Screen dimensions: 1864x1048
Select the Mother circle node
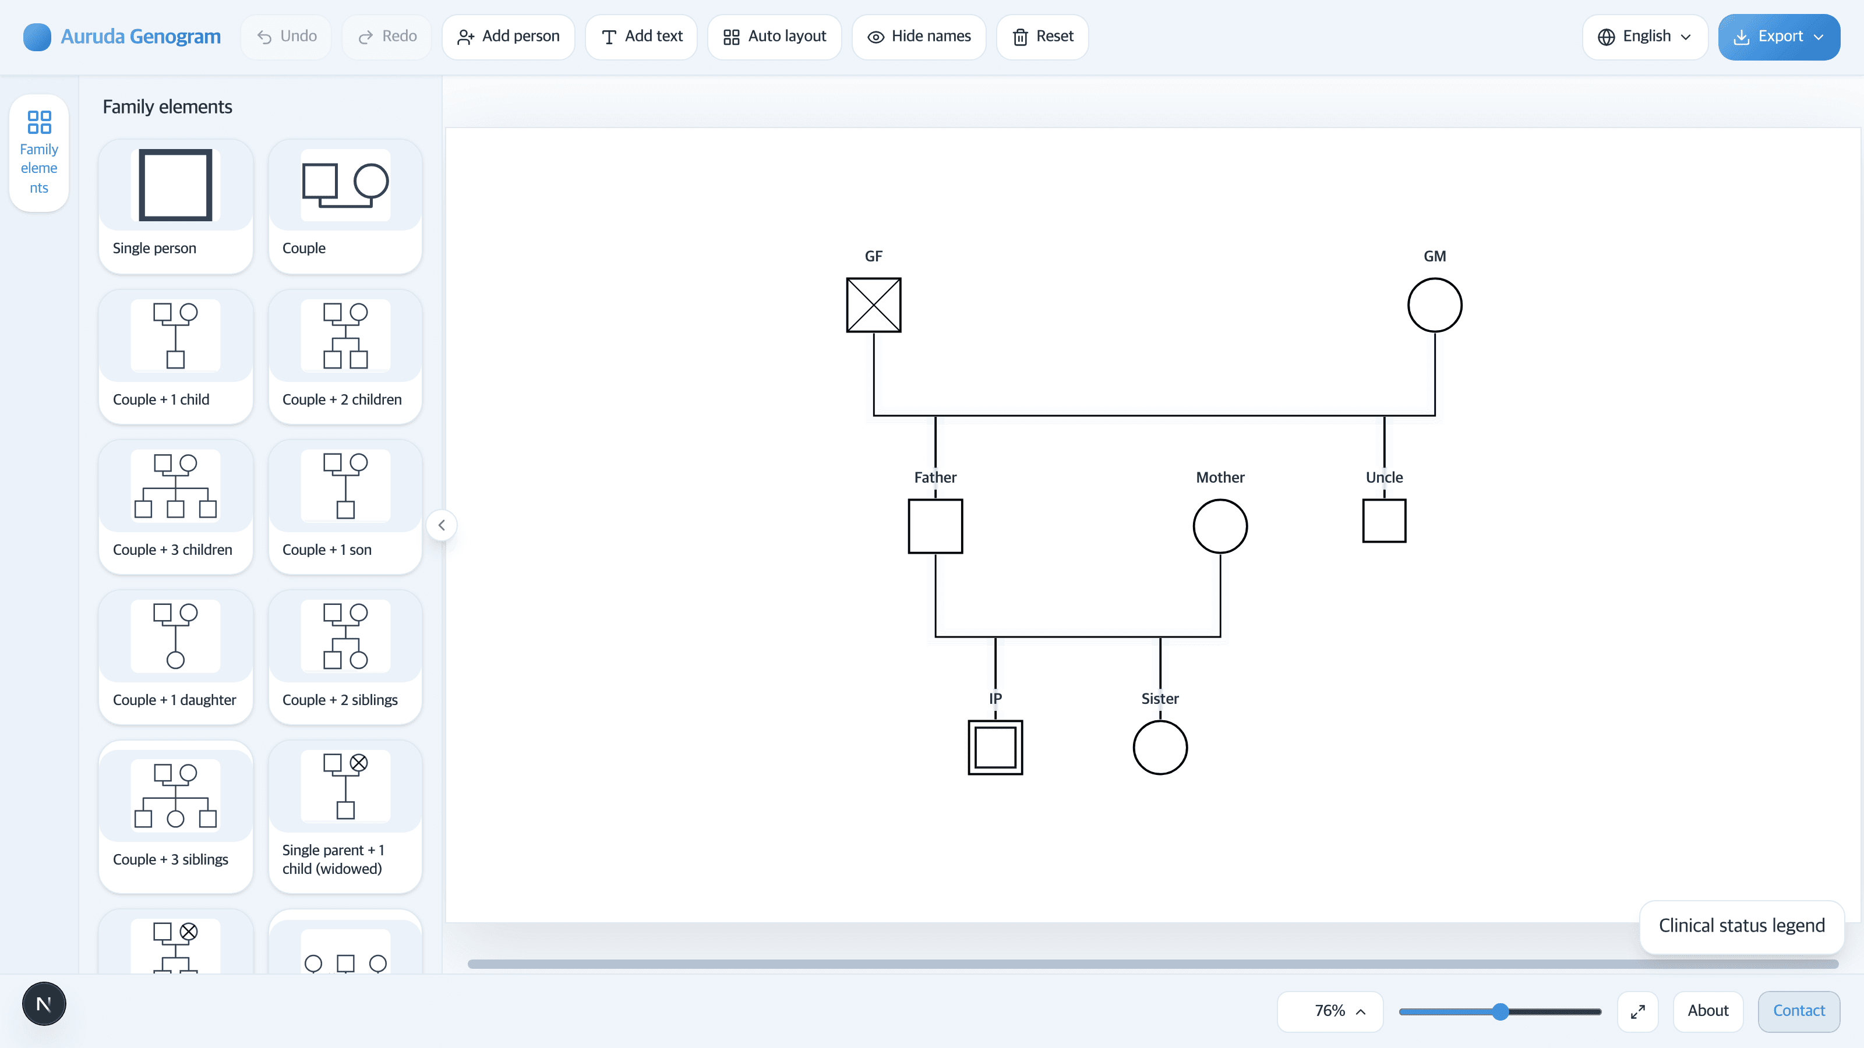pos(1220,526)
